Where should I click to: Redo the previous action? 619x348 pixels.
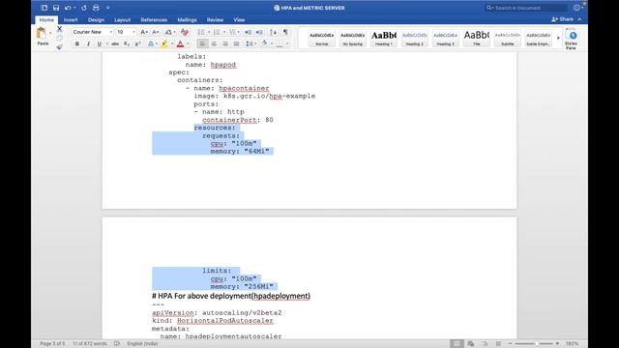tap(84, 8)
